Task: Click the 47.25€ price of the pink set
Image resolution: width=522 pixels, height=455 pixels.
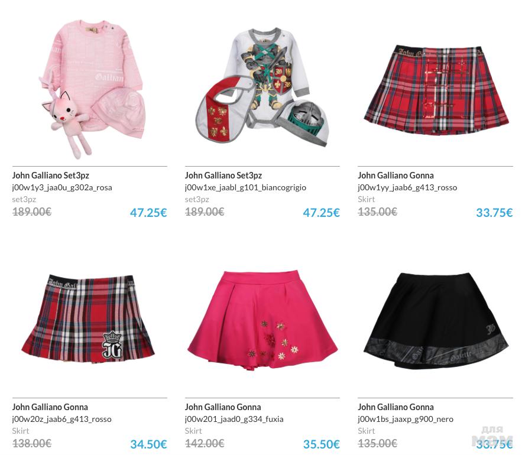Action: tap(148, 213)
